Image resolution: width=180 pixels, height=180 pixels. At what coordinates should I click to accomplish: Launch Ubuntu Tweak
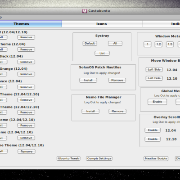point(68,158)
